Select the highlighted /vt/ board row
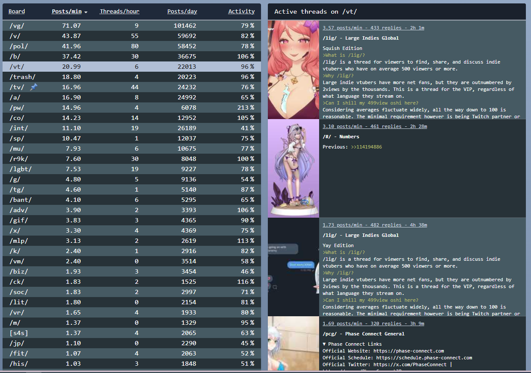The image size is (531, 373). point(132,67)
